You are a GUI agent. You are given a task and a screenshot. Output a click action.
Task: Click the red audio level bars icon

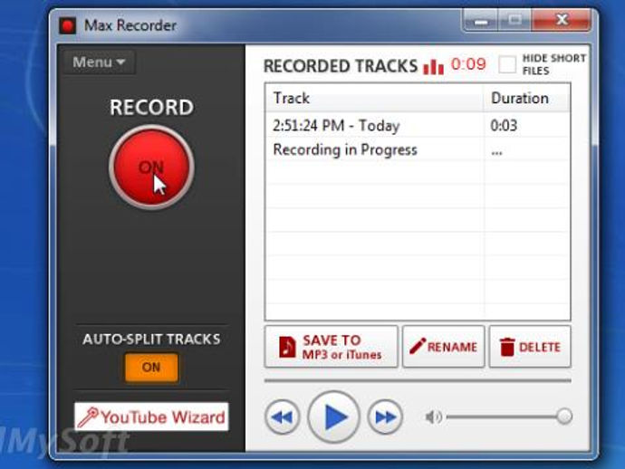[433, 66]
